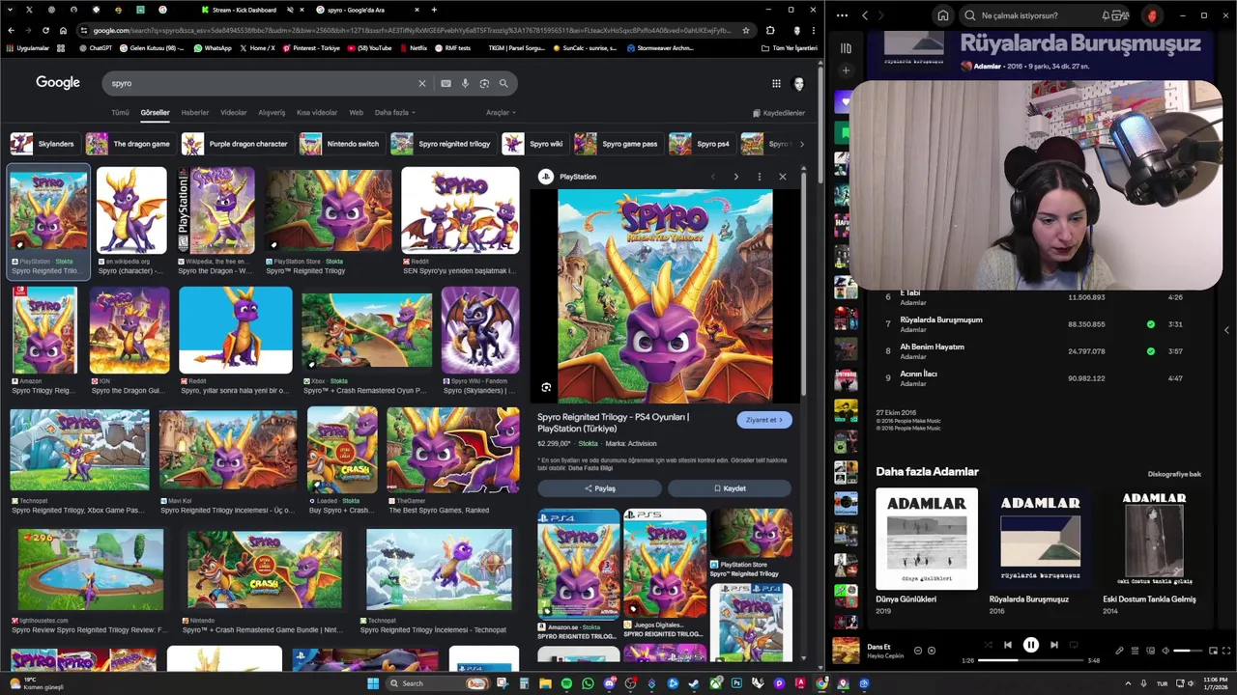
Task: Search inside the image with Lens icon
Action: (x=546, y=387)
